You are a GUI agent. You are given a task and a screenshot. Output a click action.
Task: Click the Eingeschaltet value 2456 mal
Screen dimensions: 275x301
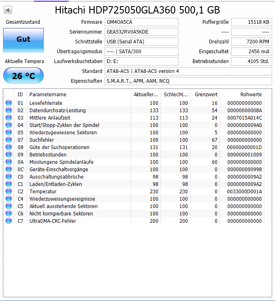(252, 52)
